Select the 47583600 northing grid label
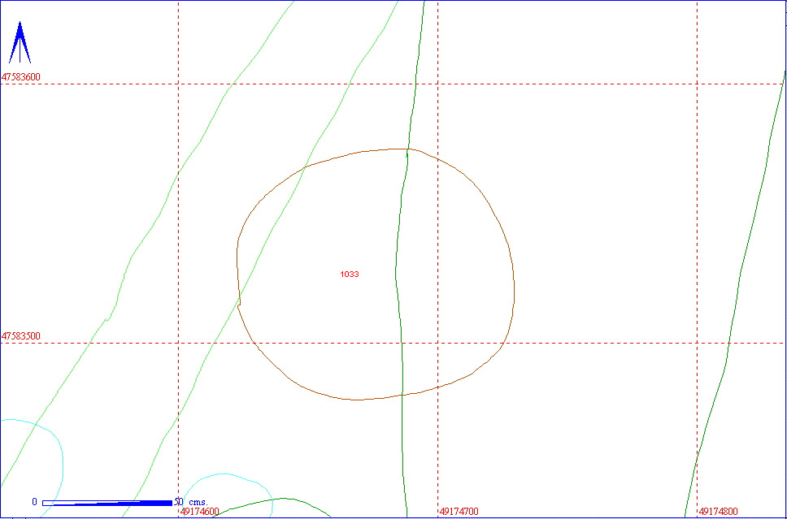This screenshot has height=519, width=787. click(x=21, y=77)
